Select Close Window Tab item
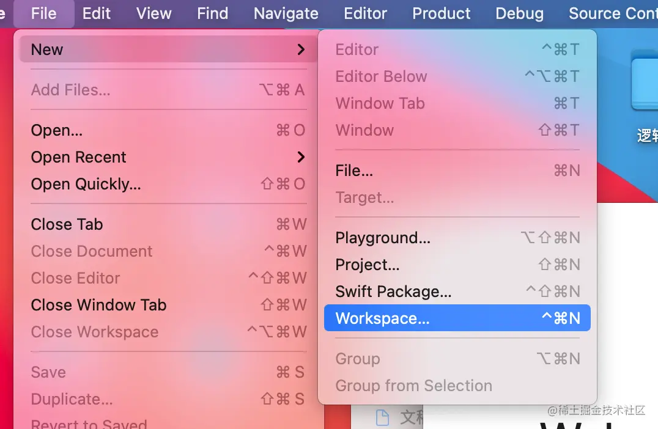This screenshot has width=658, height=429. [x=98, y=305]
